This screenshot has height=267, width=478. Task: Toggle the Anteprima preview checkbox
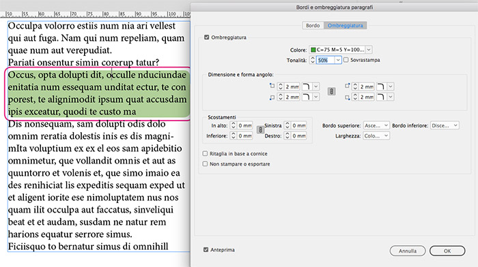206,250
